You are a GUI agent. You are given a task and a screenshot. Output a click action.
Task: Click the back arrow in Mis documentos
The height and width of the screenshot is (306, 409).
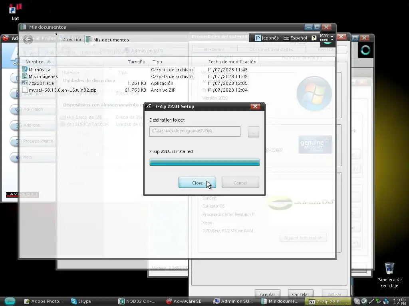[28, 39]
